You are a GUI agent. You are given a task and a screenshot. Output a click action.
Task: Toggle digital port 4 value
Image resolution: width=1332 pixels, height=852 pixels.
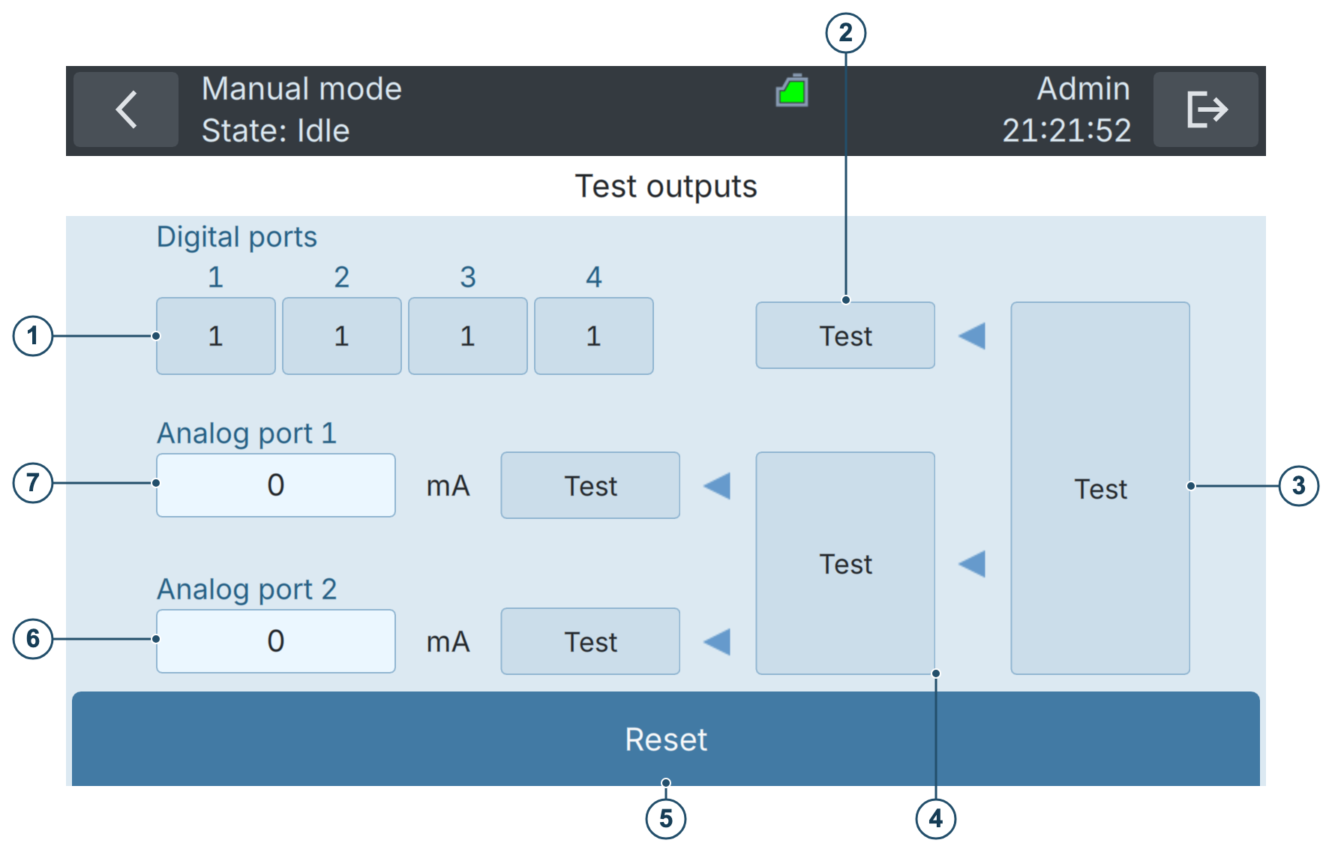tap(594, 336)
